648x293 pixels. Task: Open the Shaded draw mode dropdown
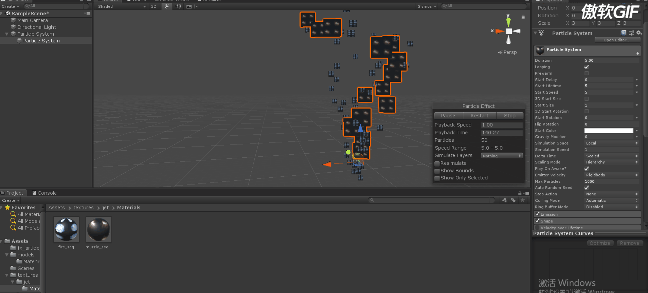point(122,6)
